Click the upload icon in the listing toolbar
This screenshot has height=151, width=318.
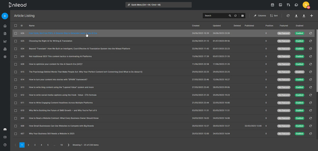pyautogui.click(x=296, y=16)
